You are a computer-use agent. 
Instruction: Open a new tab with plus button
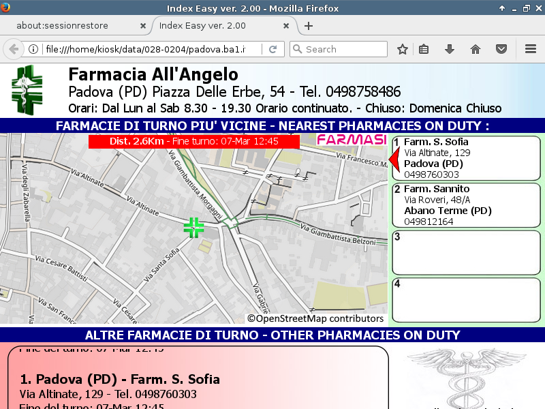309,26
